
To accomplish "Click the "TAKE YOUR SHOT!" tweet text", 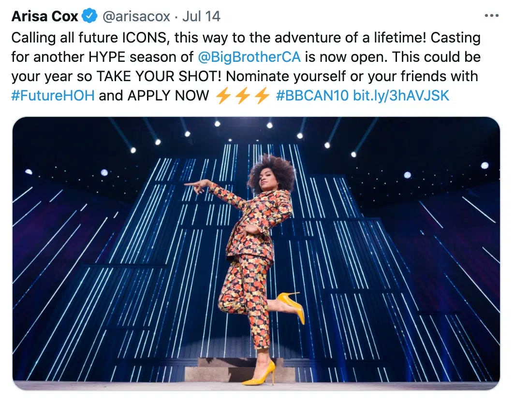I will click(159, 76).
